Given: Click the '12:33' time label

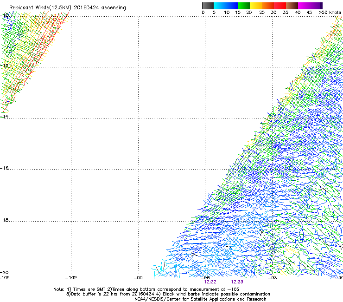Looking at the screenshot, I should coord(237,282).
